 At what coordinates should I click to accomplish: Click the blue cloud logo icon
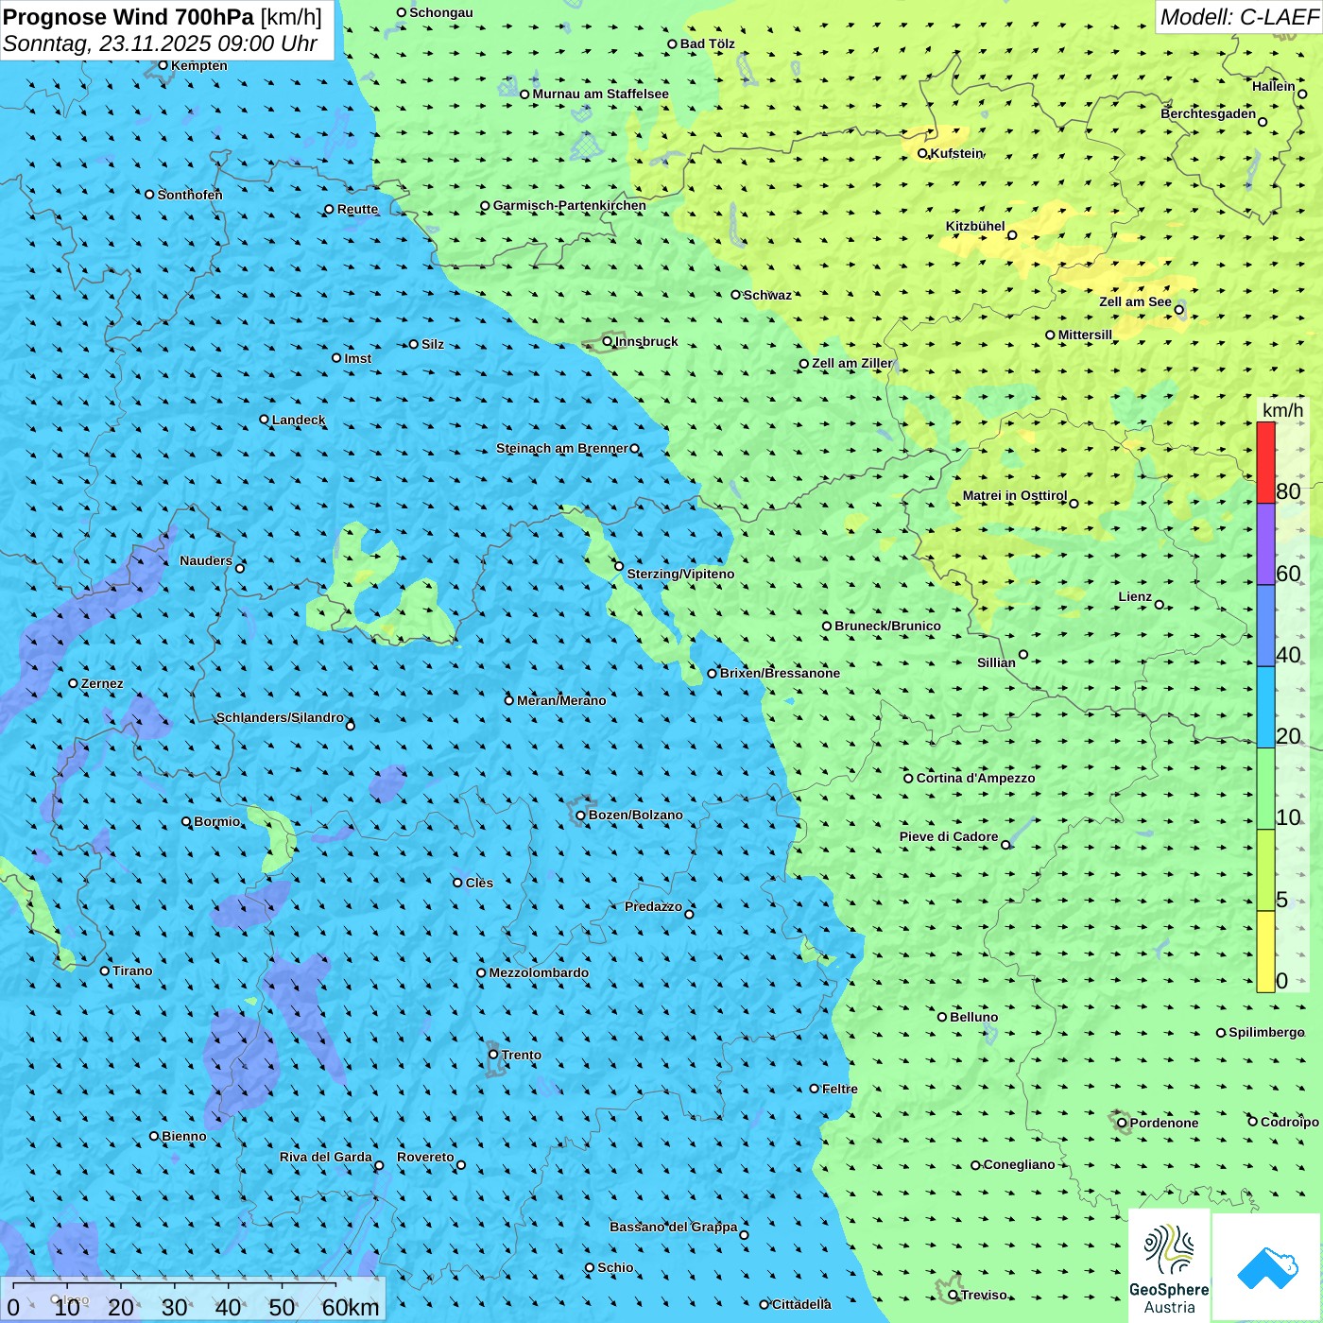[1267, 1268]
